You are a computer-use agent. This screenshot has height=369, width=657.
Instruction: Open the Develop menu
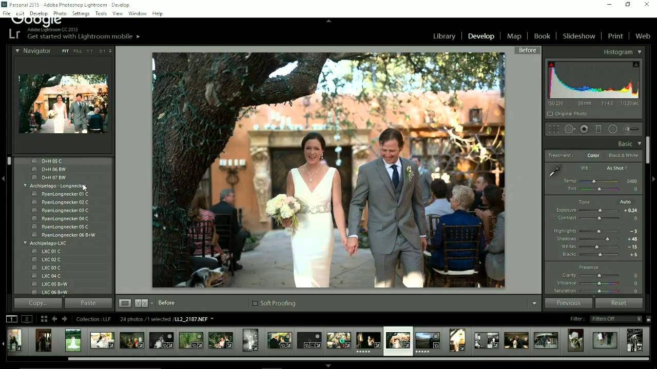pyautogui.click(x=38, y=13)
